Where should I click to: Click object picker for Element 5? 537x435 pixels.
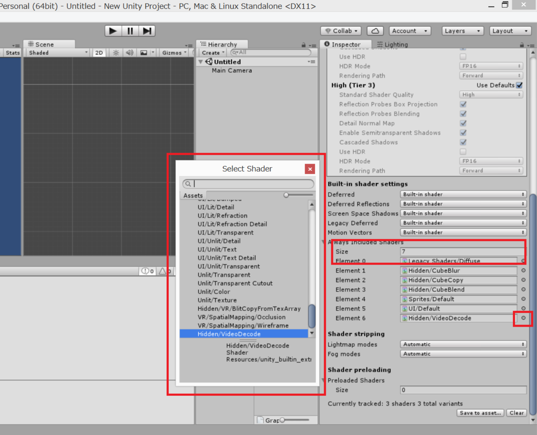coord(523,308)
